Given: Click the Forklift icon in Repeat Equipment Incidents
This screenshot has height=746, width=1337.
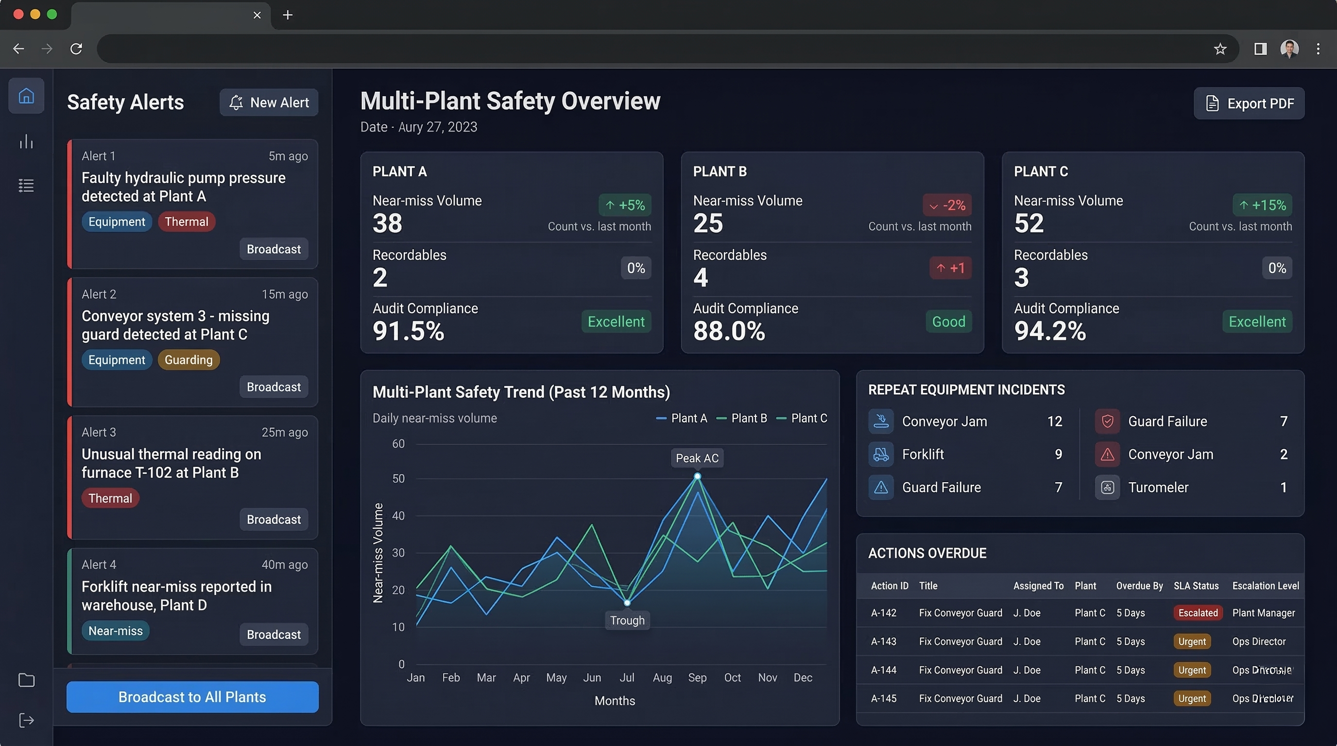Looking at the screenshot, I should tap(880, 454).
